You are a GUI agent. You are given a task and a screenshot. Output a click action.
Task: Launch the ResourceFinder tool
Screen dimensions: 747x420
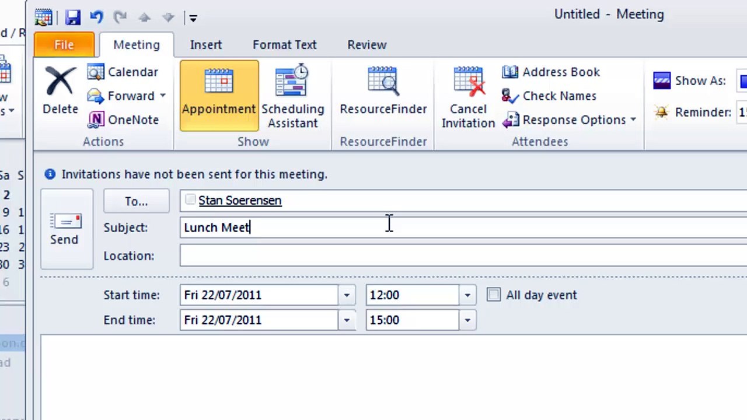[383, 90]
